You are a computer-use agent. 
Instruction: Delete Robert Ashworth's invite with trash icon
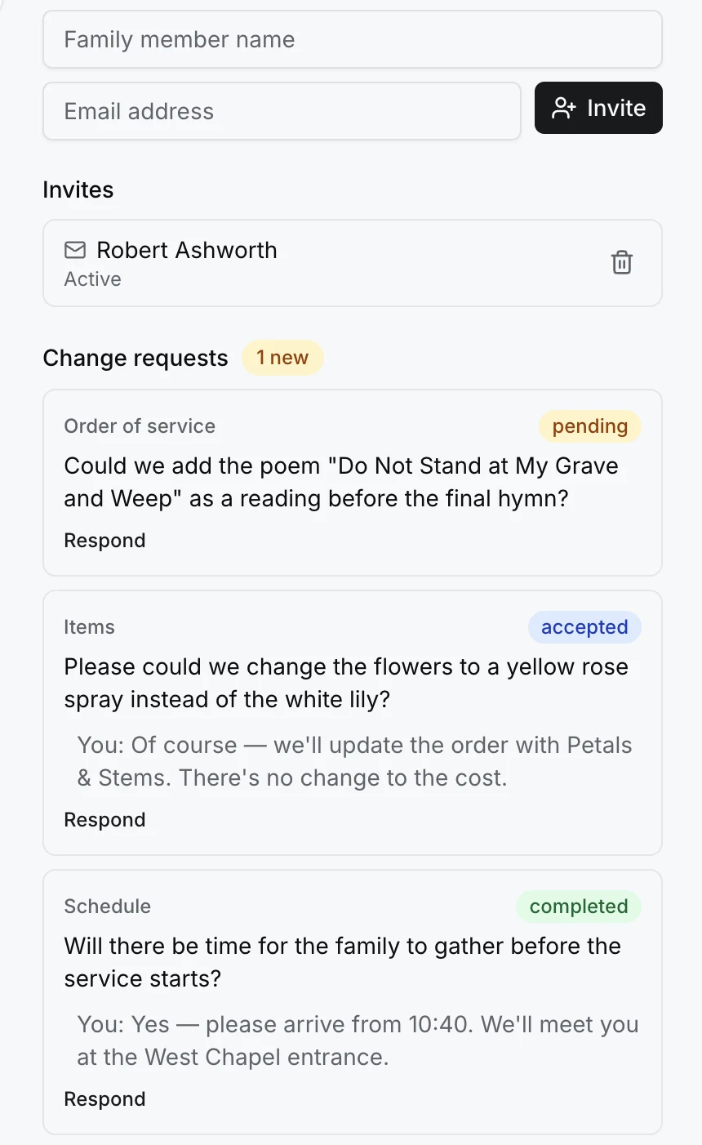pyautogui.click(x=622, y=263)
